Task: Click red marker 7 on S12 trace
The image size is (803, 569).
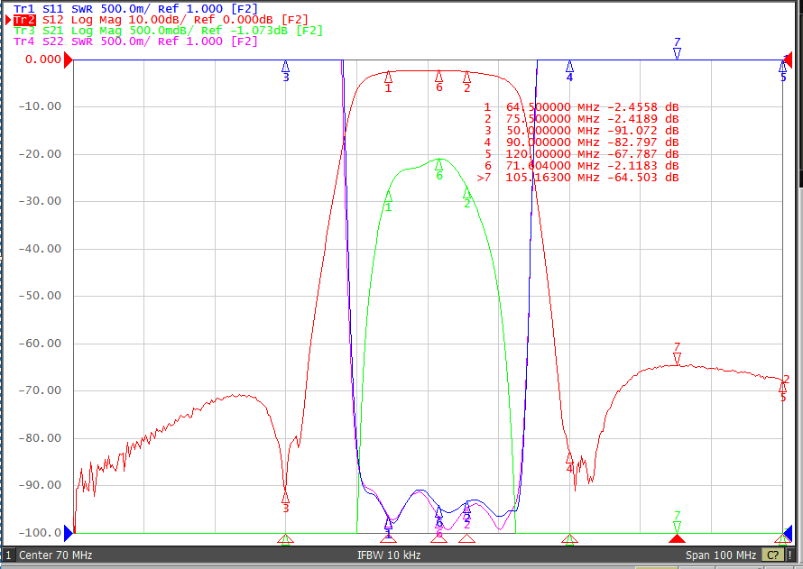Action: coord(677,354)
